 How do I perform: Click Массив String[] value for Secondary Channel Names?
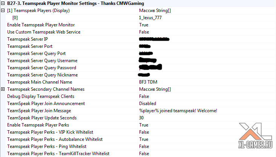pos(155,89)
